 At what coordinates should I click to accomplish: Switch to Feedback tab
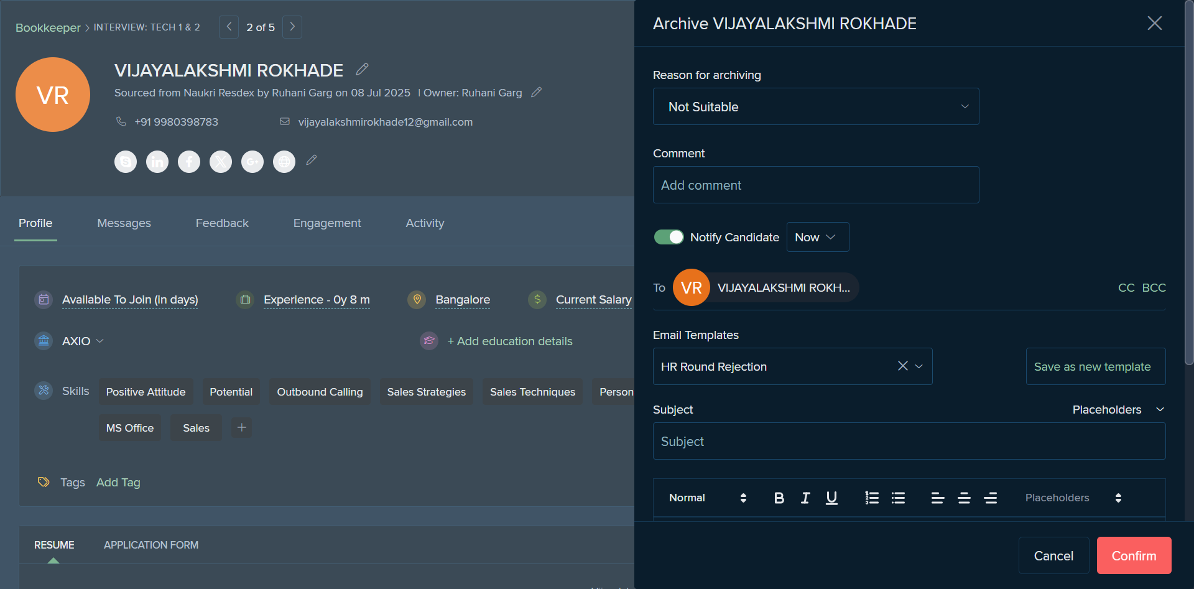[222, 223]
